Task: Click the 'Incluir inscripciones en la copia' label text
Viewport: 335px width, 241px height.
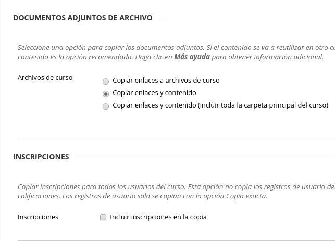Action: (x=158, y=217)
